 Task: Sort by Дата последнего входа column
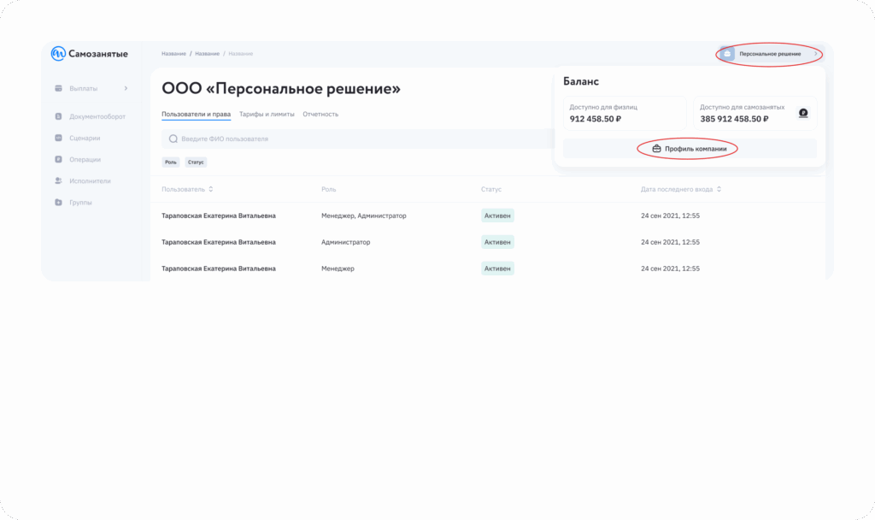pos(719,189)
